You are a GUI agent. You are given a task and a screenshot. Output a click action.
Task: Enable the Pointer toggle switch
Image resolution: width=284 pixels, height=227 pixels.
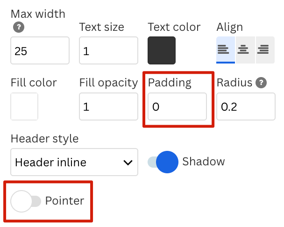[x=26, y=201]
